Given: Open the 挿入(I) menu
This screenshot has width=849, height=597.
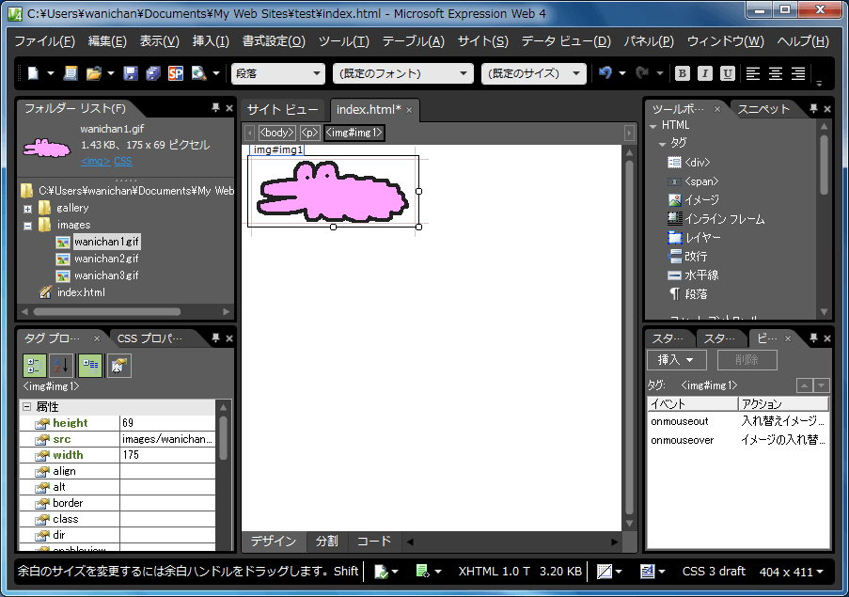Looking at the screenshot, I should (211, 41).
